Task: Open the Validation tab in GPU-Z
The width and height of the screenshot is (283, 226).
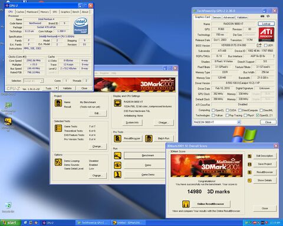Action: click(242, 17)
